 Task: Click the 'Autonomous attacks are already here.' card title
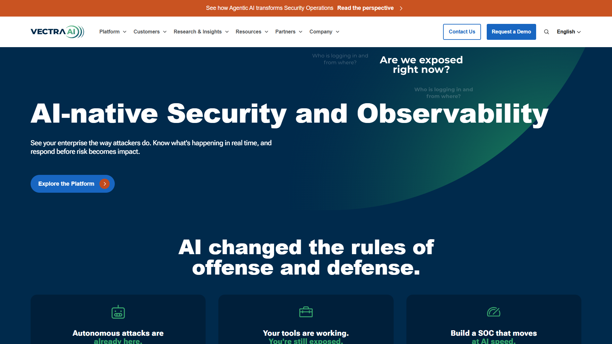pos(118,337)
